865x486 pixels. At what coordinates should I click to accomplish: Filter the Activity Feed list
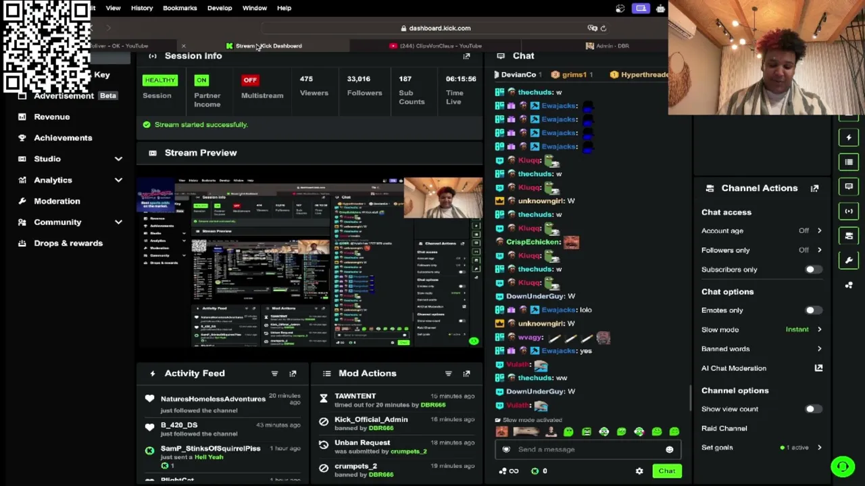tap(274, 373)
